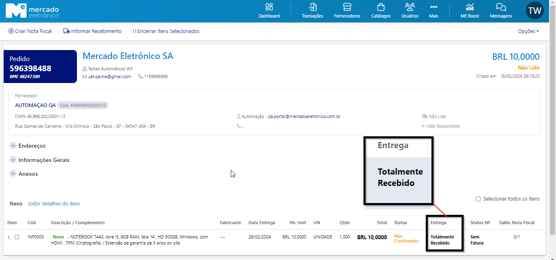Expand the Informações Gerais section

point(39,160)
